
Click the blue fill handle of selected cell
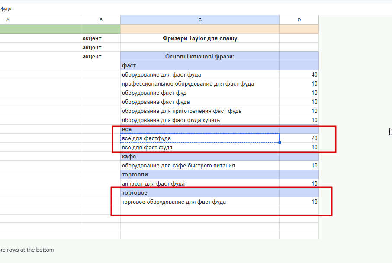280,142
